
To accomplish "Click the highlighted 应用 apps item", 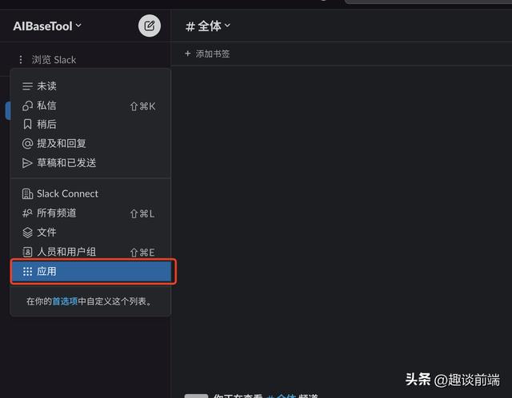I will coord(91,272).
